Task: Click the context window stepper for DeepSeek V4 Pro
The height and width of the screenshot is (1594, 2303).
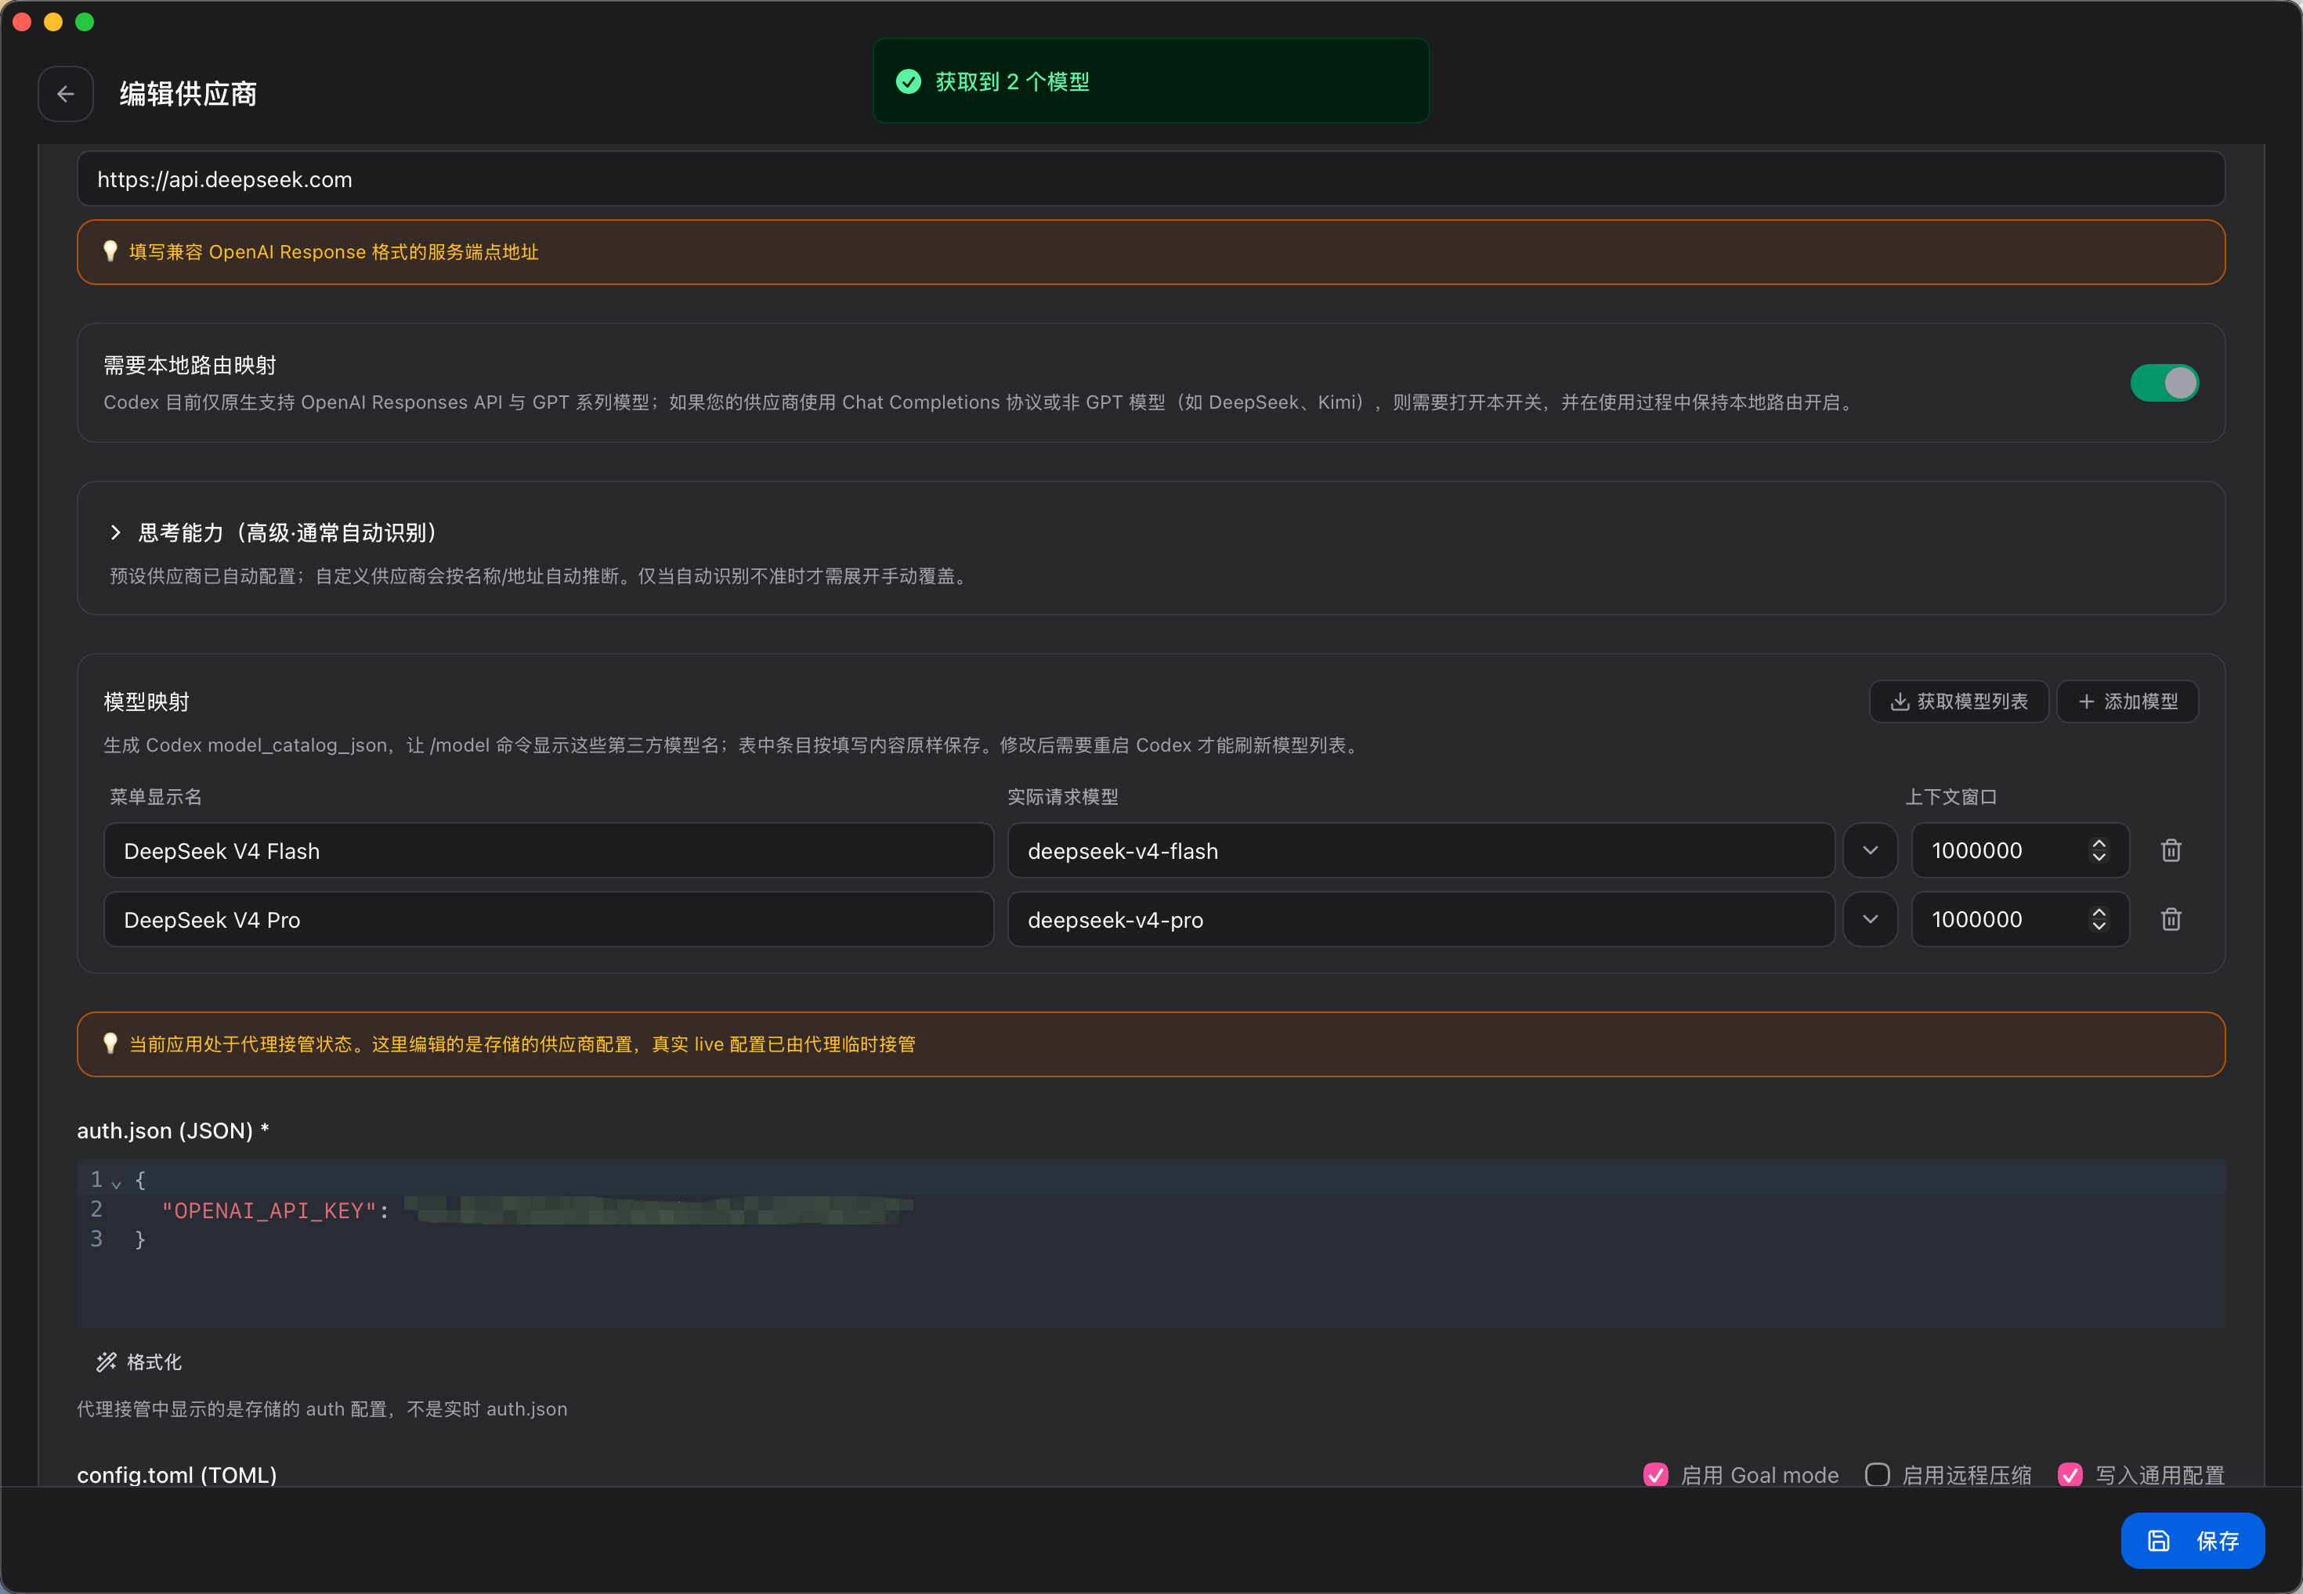Action: tap(2099, 920)
